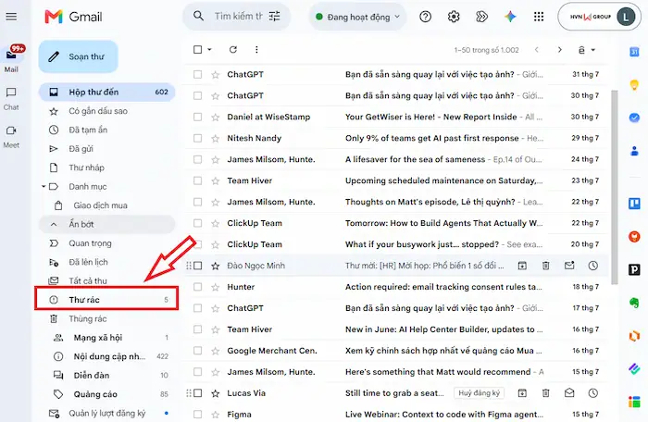The image size is (648, 422).
Task: Tick checkbox for Đào Ngọc Minh email
Action: click(x=197, y=266)
